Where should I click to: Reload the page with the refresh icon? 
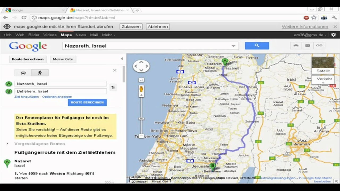pyautogui.click(x=24, y=18)
